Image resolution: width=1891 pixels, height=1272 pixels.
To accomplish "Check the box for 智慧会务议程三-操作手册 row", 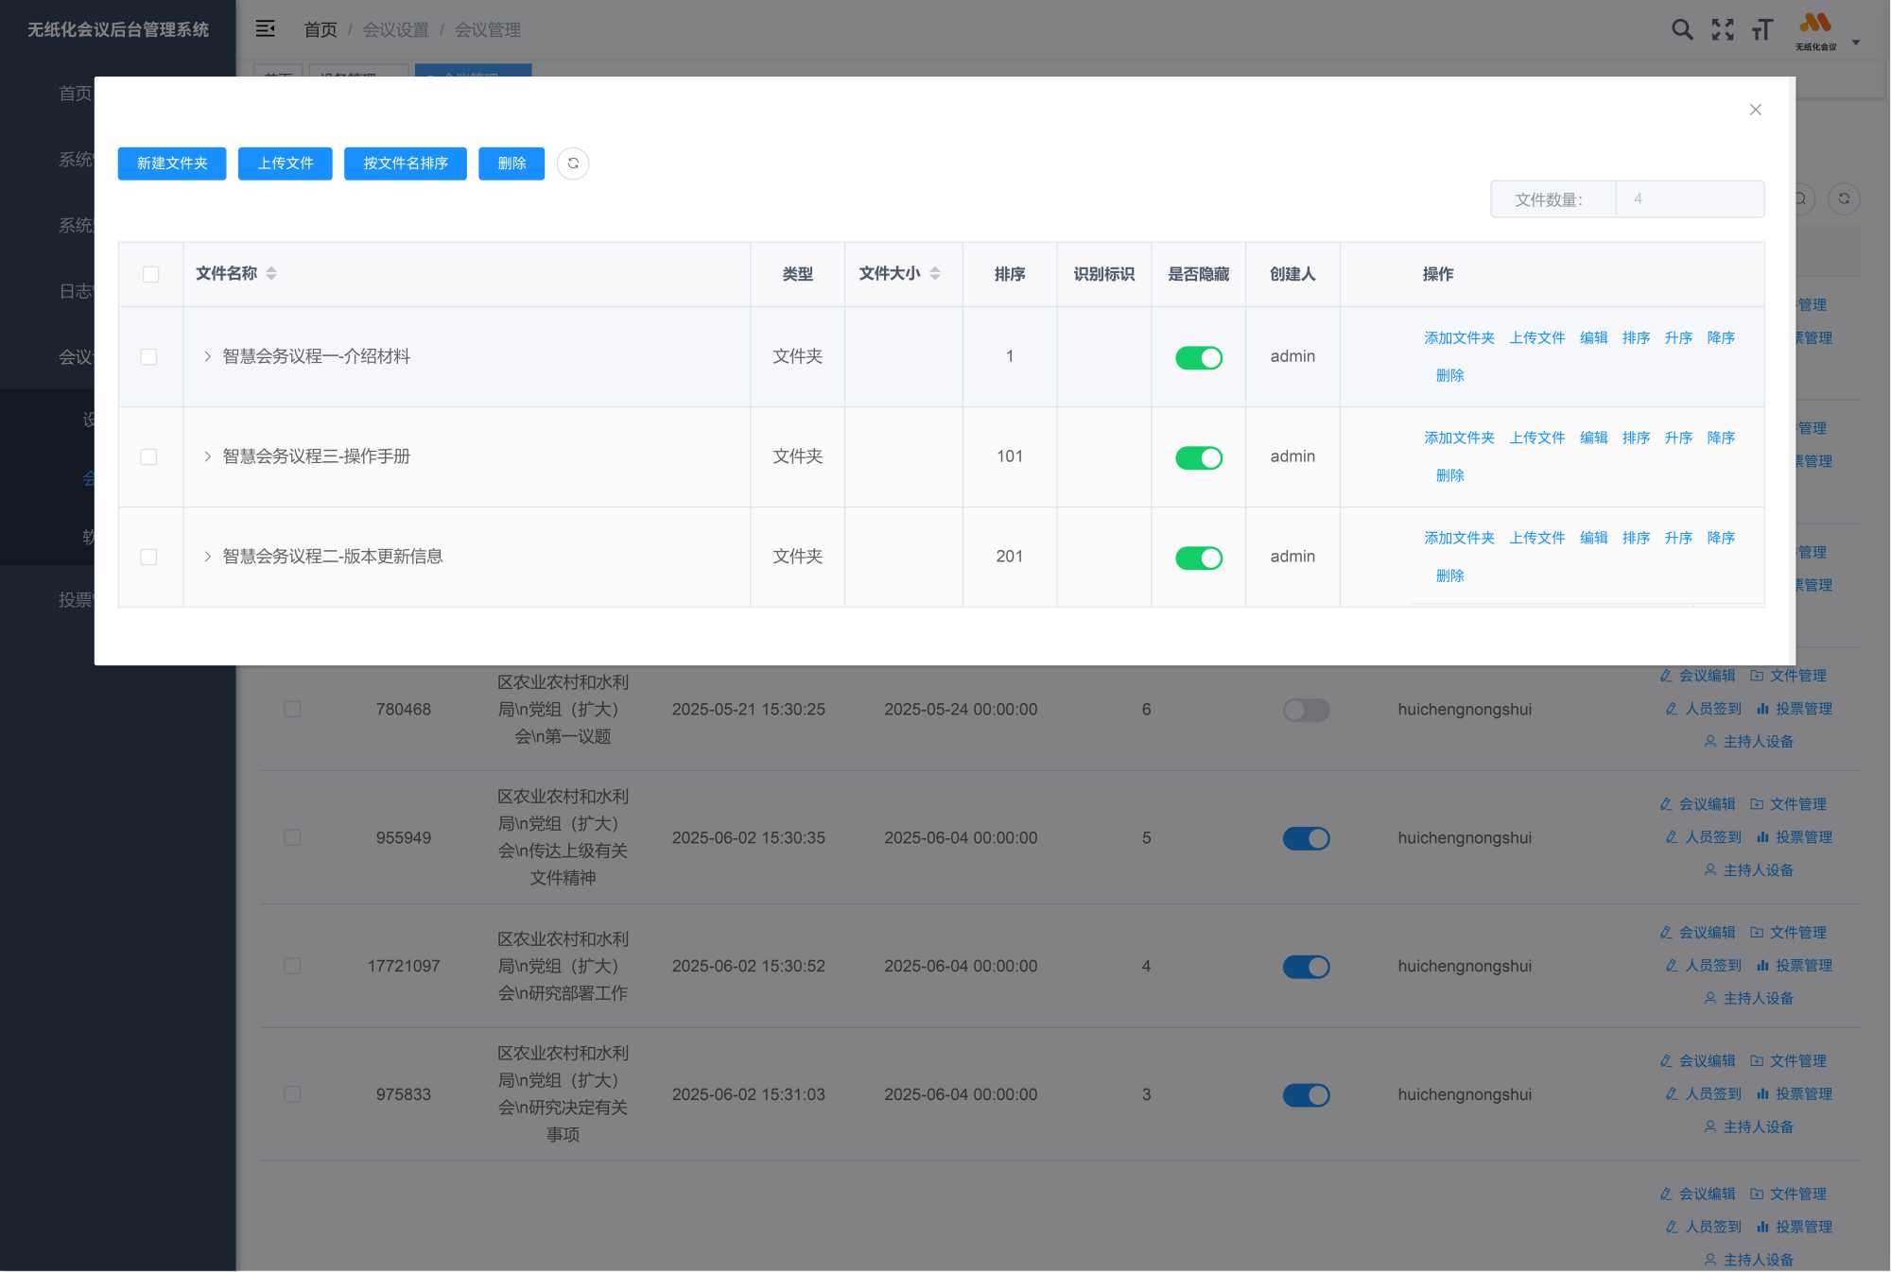I will (x=148, y=456).
